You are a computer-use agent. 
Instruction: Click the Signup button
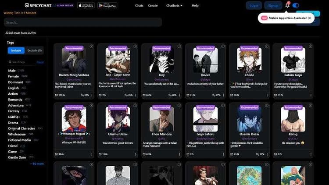point(273,5)
